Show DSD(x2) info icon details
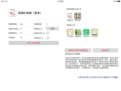The height and width of the screenshot is (91, 121). (42, 38)
